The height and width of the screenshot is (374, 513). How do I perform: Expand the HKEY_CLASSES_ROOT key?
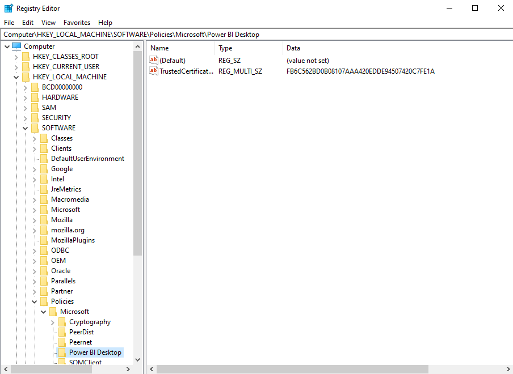point(16,56)
